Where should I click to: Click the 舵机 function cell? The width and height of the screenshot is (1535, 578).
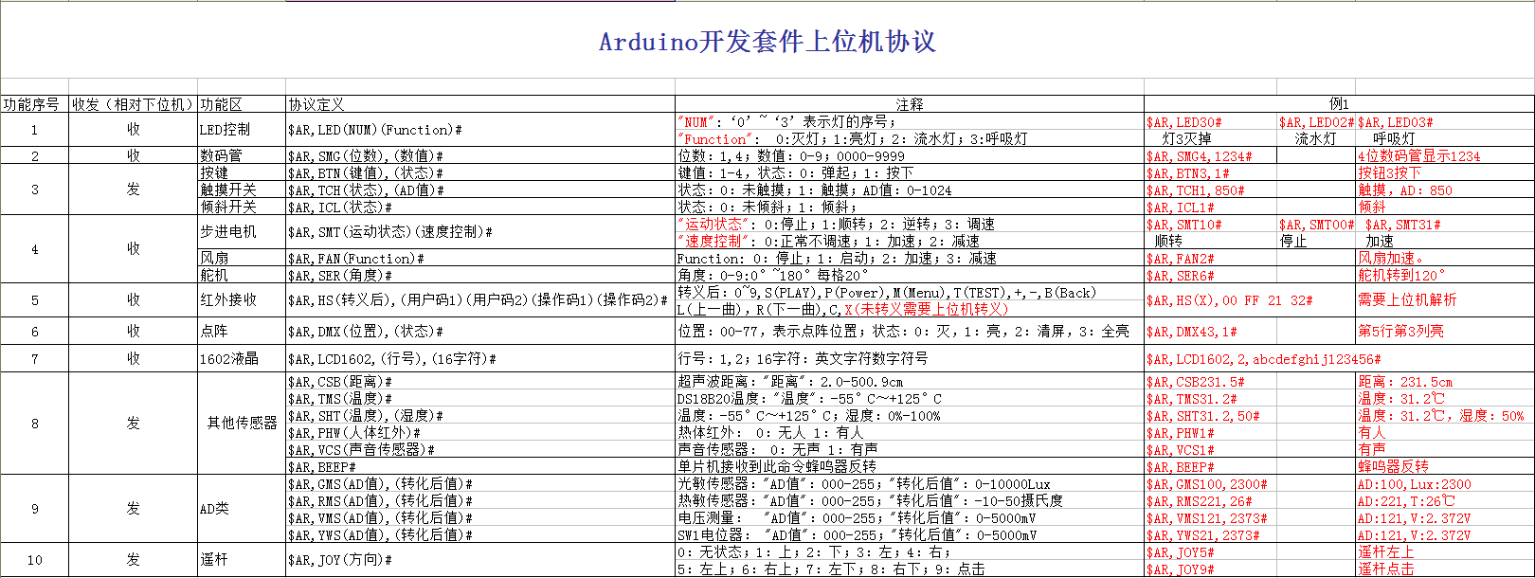click(x=242, y=275)
